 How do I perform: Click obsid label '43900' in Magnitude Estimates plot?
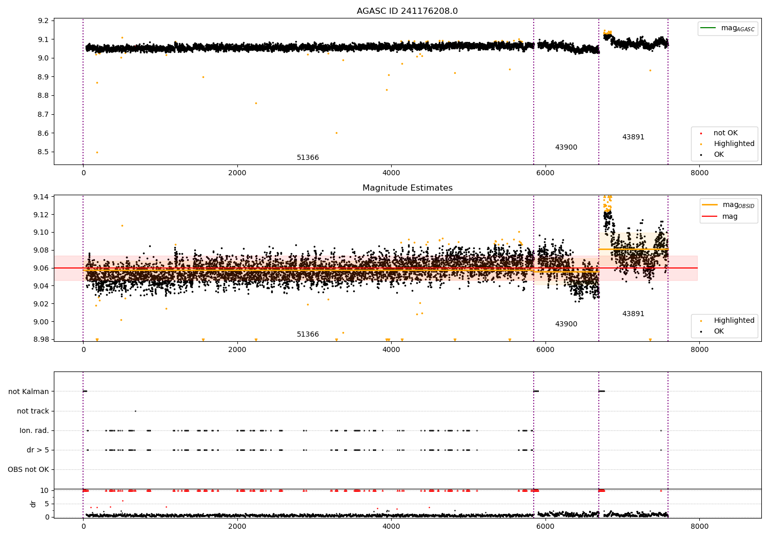pyautogui.click(x=566, y=324)
